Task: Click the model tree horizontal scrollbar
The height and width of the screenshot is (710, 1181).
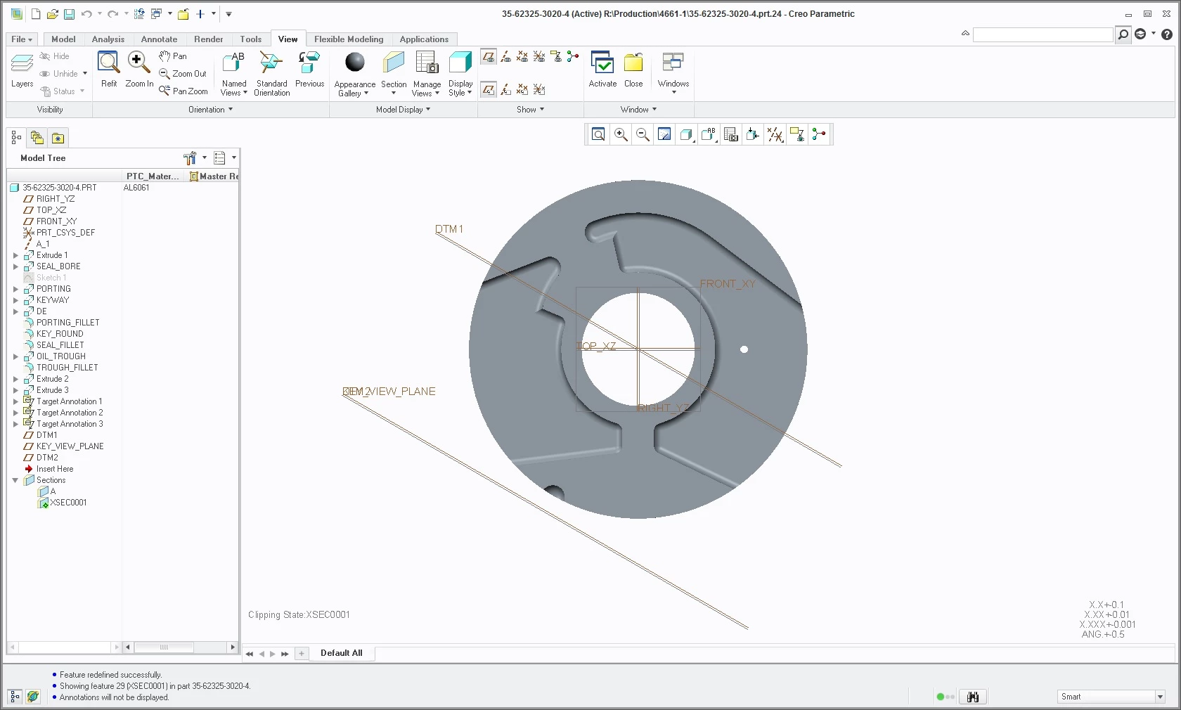Action: [x=181, y=647]
